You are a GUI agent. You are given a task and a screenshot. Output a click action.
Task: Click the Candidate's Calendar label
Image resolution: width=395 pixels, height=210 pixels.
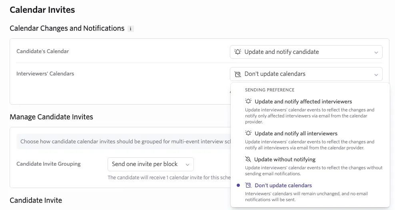42,52
